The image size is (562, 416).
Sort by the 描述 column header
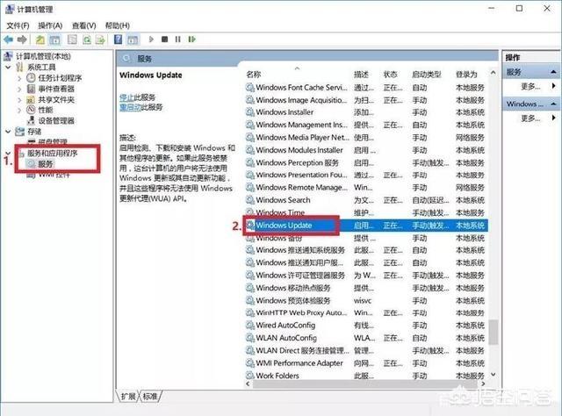pos(361,75)
